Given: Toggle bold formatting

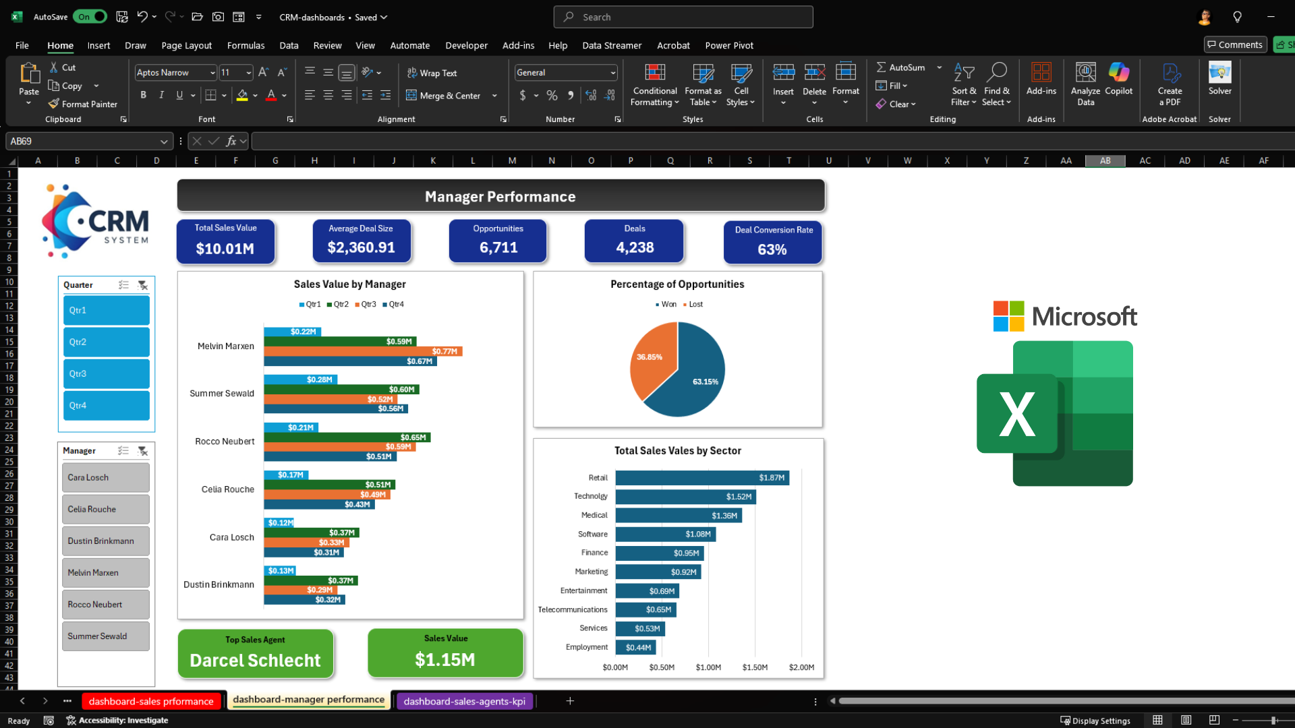Looking at the screenshot, I should [143, 95].
